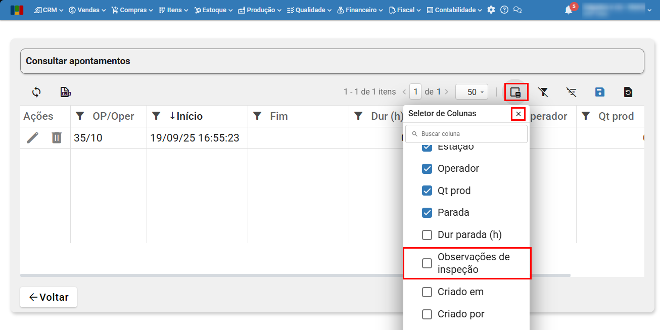Edit row 35/10 with the pencil icon
This screenshot has height=330, width=660.
click(33, 137)
